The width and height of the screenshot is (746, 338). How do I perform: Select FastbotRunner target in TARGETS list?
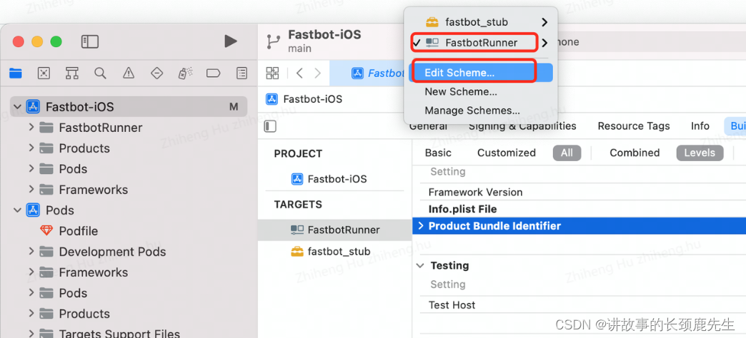pos(335,230)
